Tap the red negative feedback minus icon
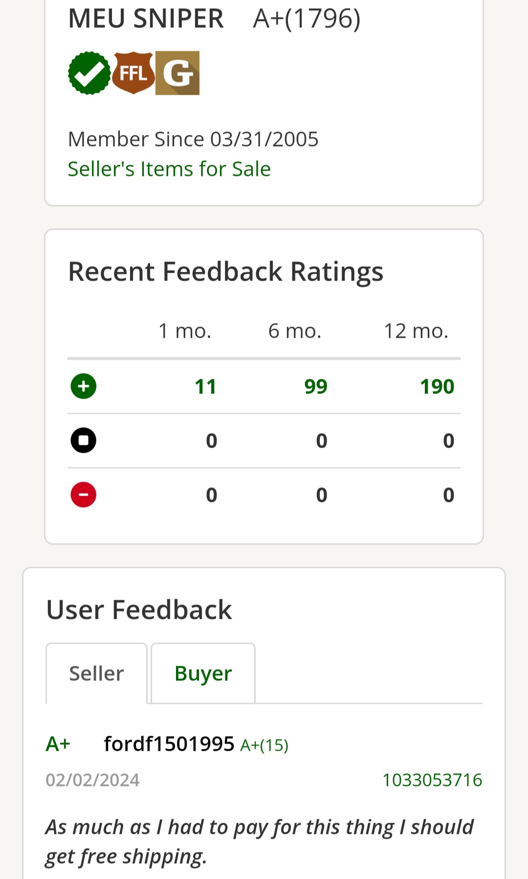528x879 pixels. pyautogui.click(x=84, y=495)
